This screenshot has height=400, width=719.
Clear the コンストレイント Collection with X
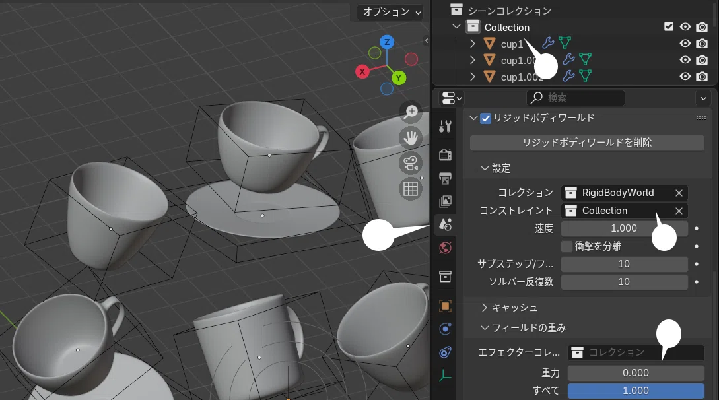(679, 211)
